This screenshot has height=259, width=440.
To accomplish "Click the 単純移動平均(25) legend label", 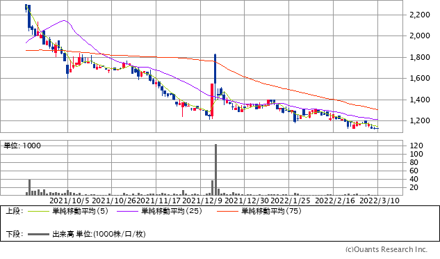I will (x=172, y=211).
